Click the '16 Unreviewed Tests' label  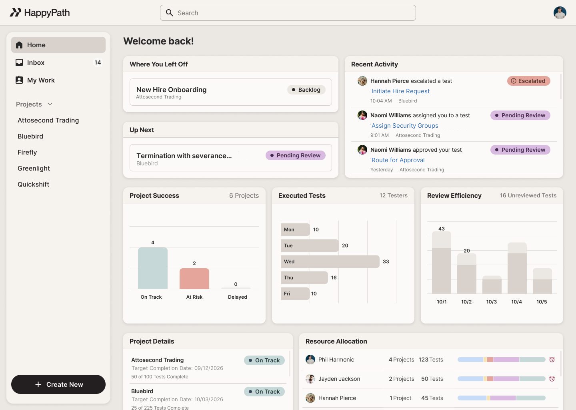click(528, 195)
